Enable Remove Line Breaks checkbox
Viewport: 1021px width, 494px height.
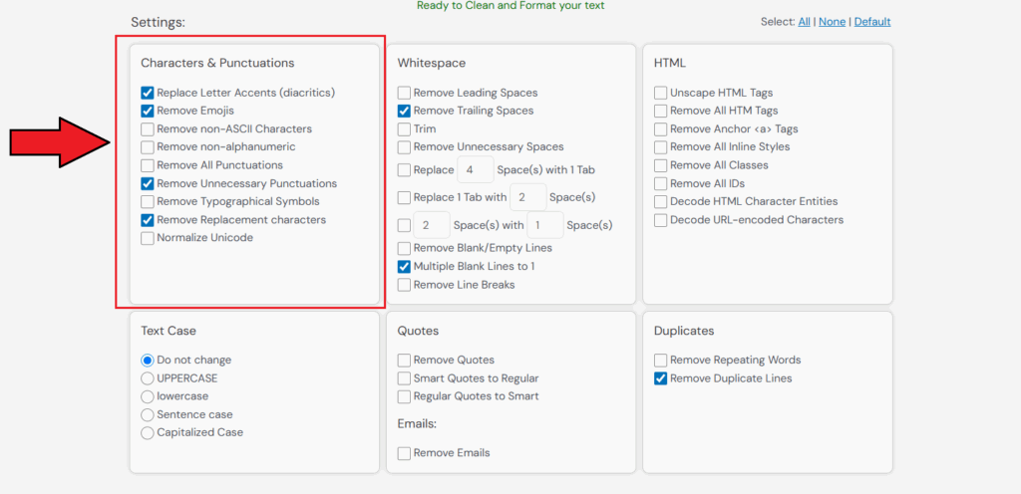coord(405,285)
